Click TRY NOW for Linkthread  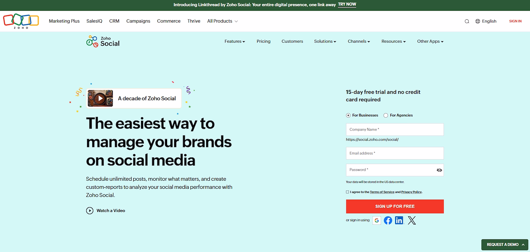tap(347, 5)
